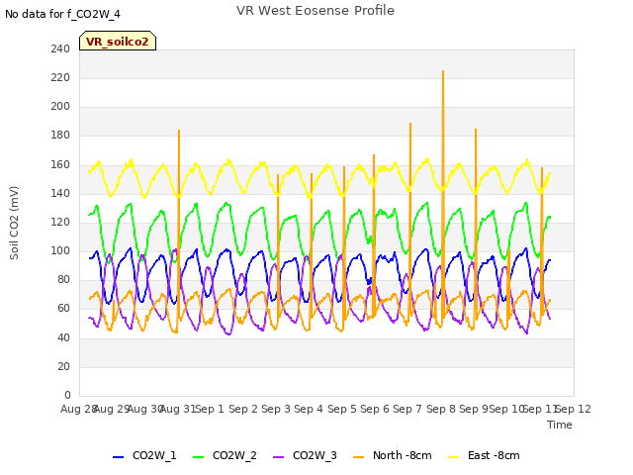This screenshot has width=633, height=475.
Task: Click the Sep 6 x-axis date label
Action: coord(375,409)
